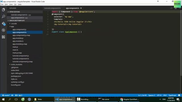Open the notification center icon
Screen dimensions: 182x102
pyautogui.click(x=178, y=99)
